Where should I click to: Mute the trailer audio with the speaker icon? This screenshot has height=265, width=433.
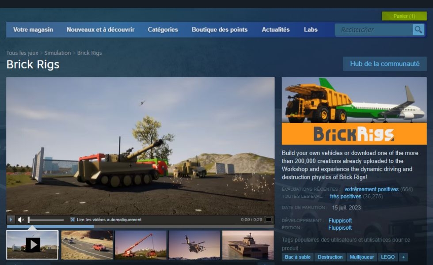[x=20, y=219]
